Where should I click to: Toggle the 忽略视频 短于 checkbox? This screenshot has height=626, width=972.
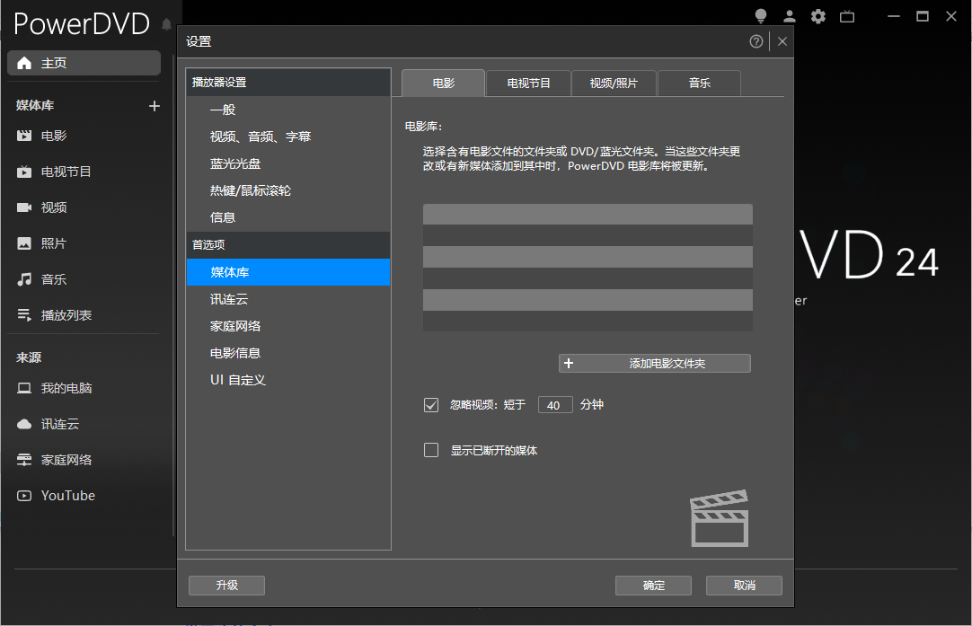431,405
